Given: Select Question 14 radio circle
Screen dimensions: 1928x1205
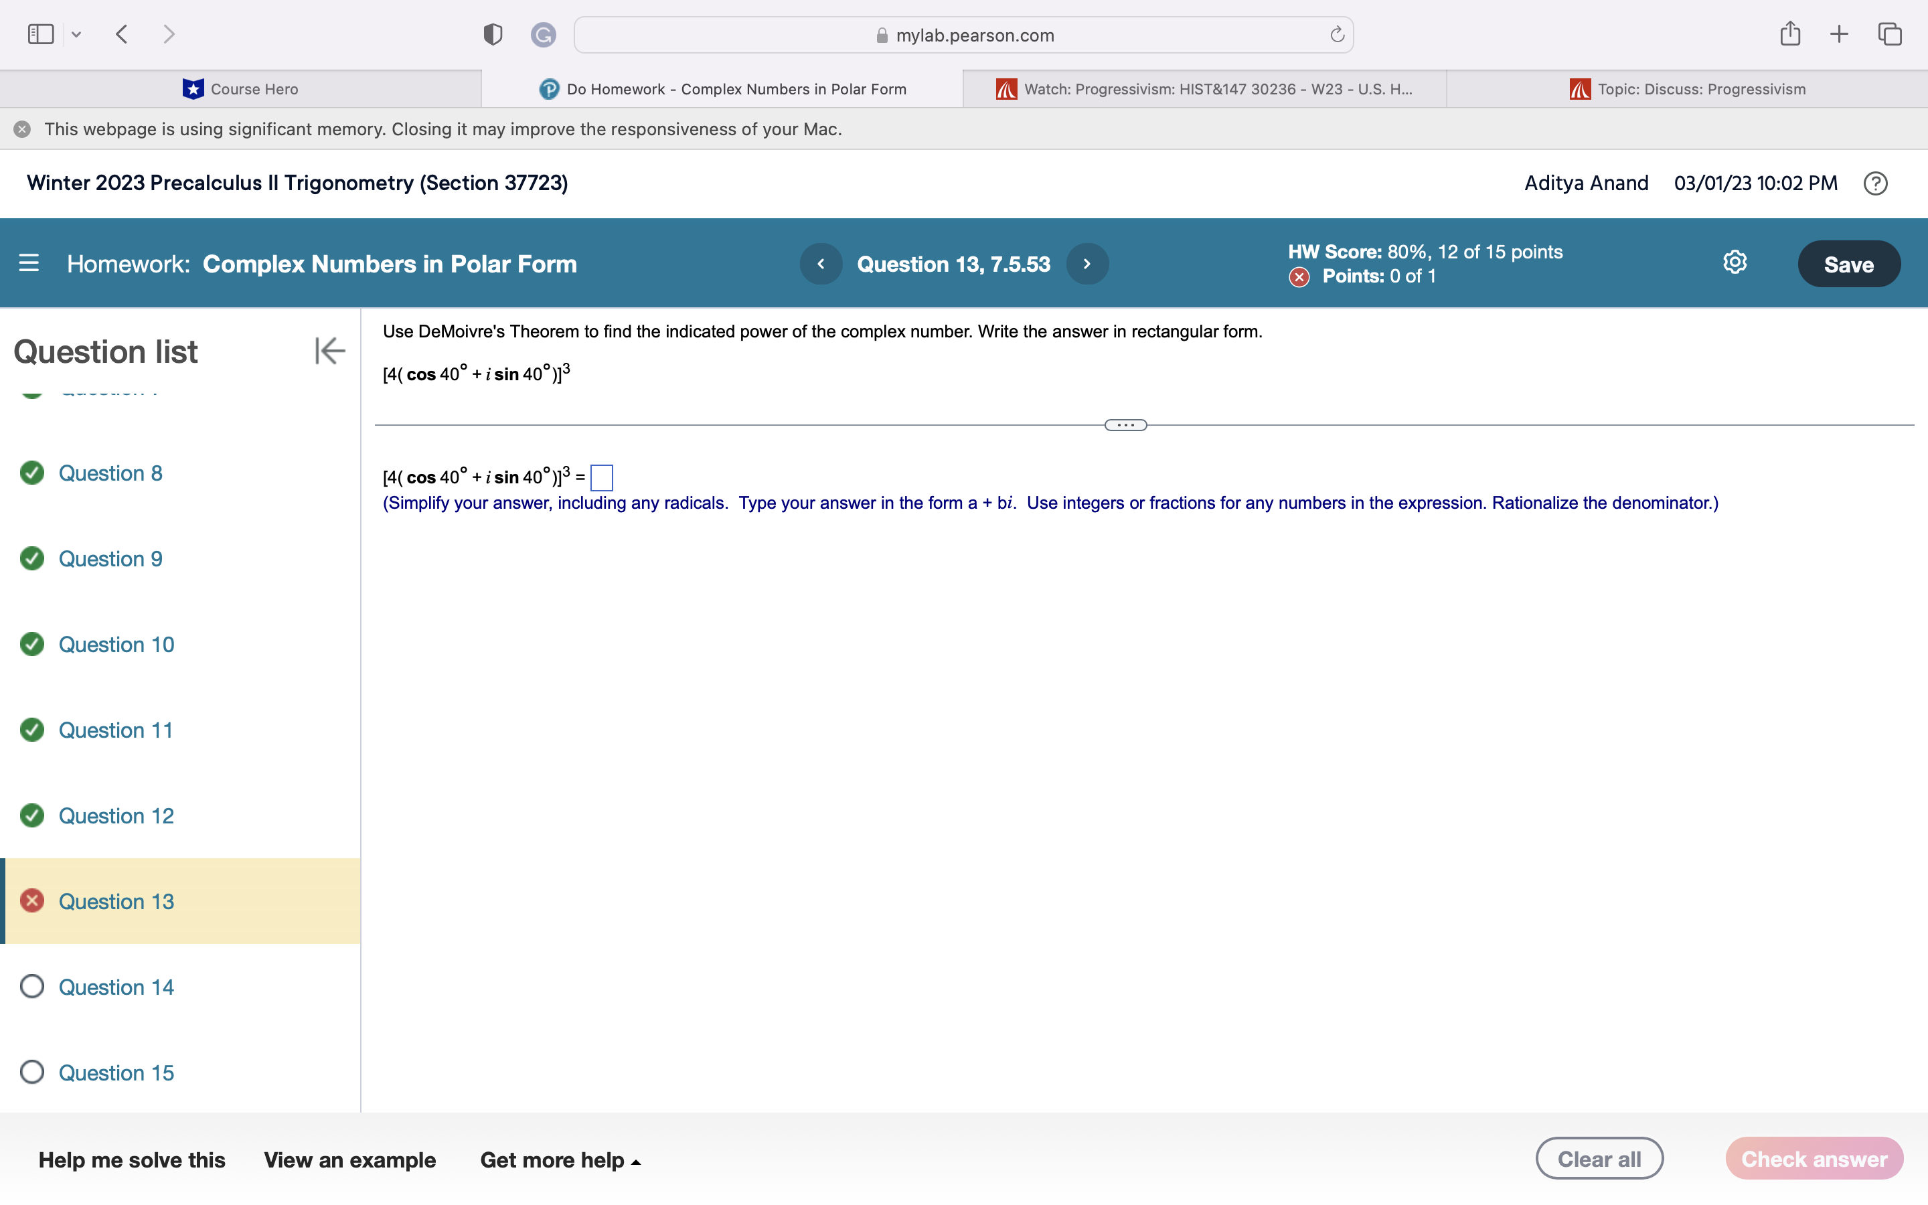Looking at the screenshot, I should [x=32, y=987].
